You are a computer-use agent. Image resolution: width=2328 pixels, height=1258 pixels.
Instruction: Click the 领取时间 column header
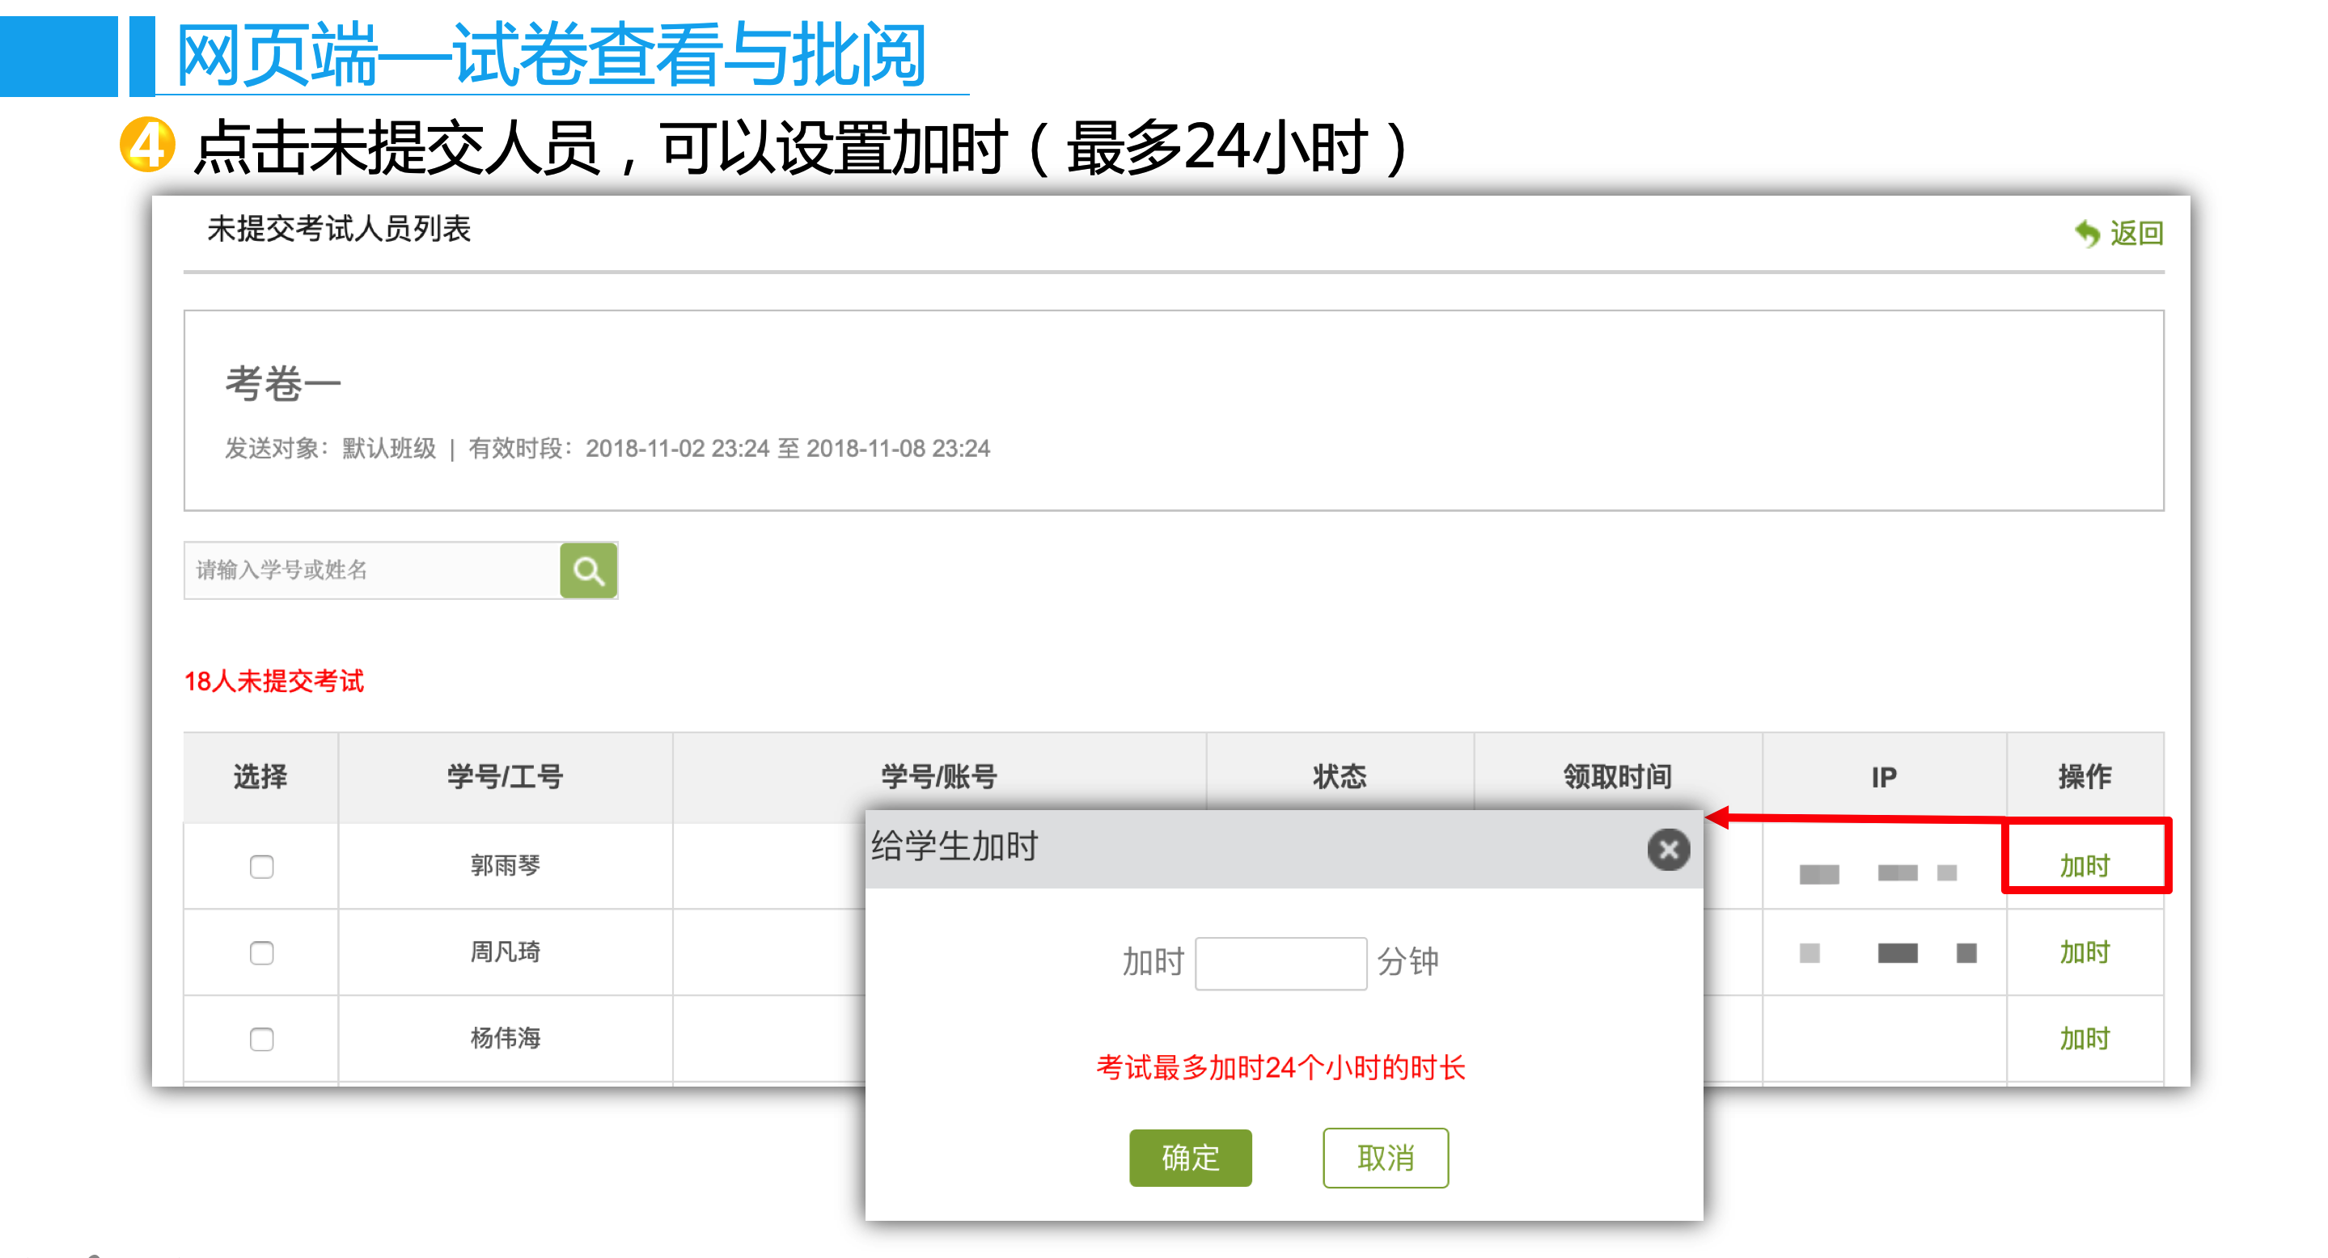[x=1617, y=776]
